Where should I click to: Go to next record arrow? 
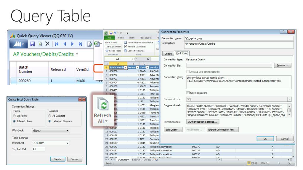(73, 44)
